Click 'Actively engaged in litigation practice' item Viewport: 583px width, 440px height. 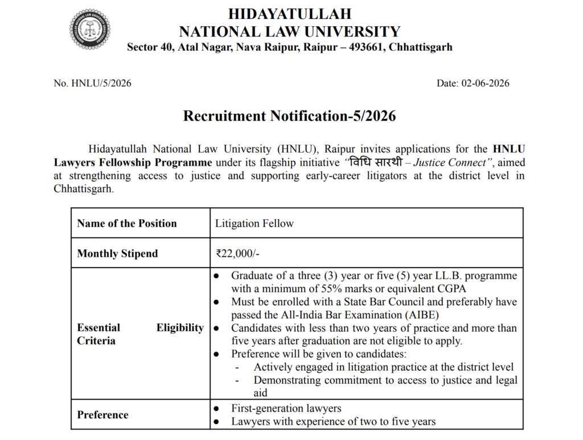(383, 367)
